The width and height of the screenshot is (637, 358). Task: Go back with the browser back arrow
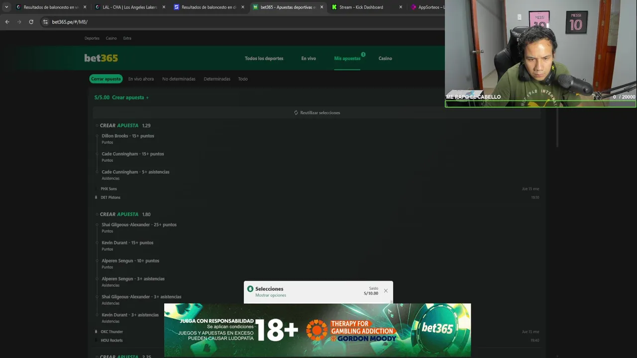click(x=7, y=22)
